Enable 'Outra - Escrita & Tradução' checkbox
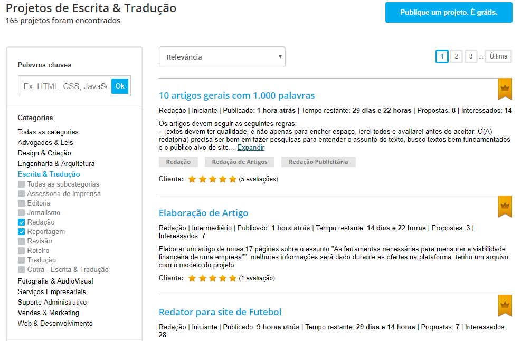The height and width of the screenshot is (341, 521). coord(21,269)
